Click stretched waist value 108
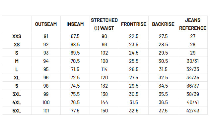This screenshot has height=122, width=210. click(104, 61)
